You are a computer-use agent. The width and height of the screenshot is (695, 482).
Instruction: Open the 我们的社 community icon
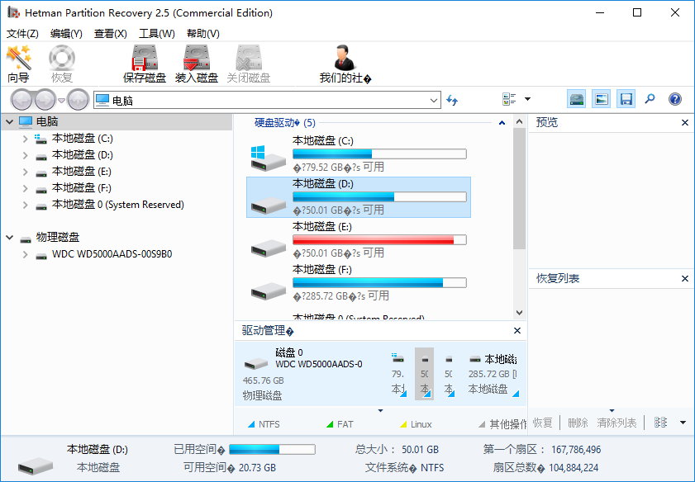[345, 64]
